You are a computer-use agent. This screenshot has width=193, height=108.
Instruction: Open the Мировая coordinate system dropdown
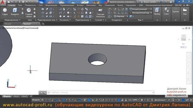click(121, 16)
